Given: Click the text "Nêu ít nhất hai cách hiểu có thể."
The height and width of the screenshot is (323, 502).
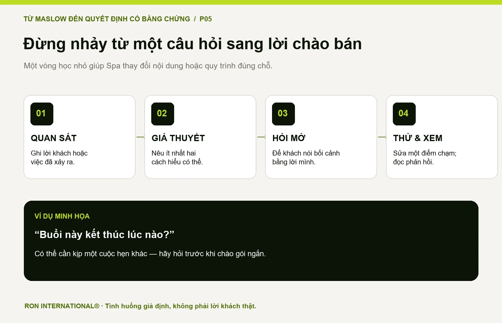Looking at the screenshot, I should (x=177, y=157).
